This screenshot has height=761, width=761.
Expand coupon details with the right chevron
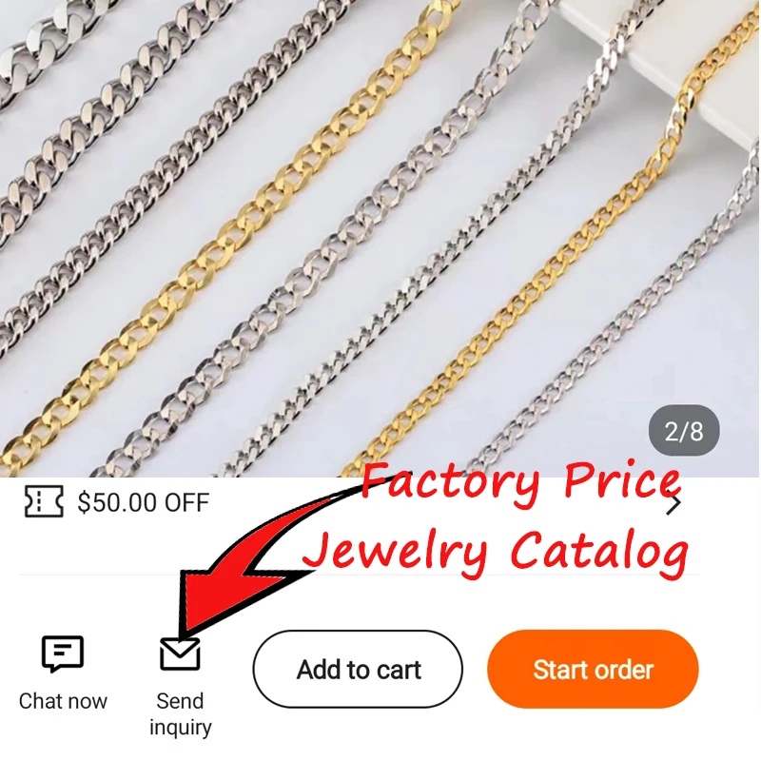coord(673,505)
